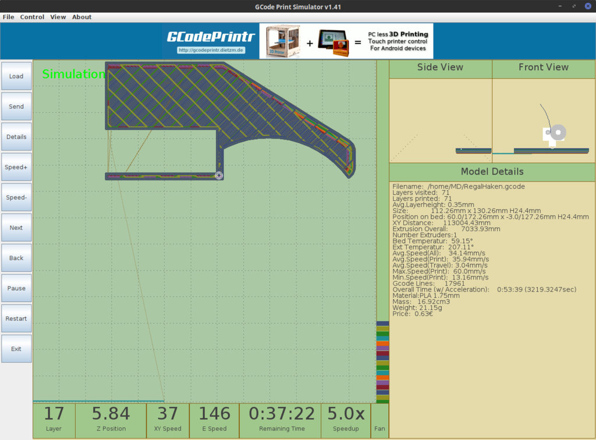
Task: Toggle the Fan status box
Action: point(379,421)
